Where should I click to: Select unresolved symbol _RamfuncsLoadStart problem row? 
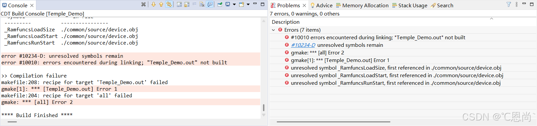(x=403, y=75)
